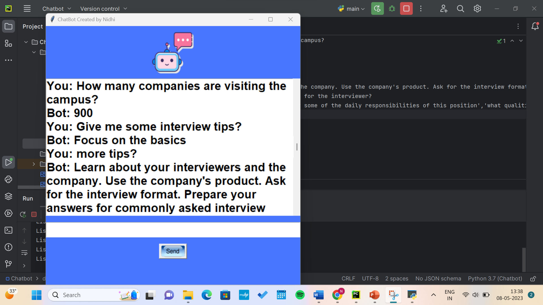Change CRLF line separator in status bar
The image size is (543, 305).
click(x=348, y=279)
